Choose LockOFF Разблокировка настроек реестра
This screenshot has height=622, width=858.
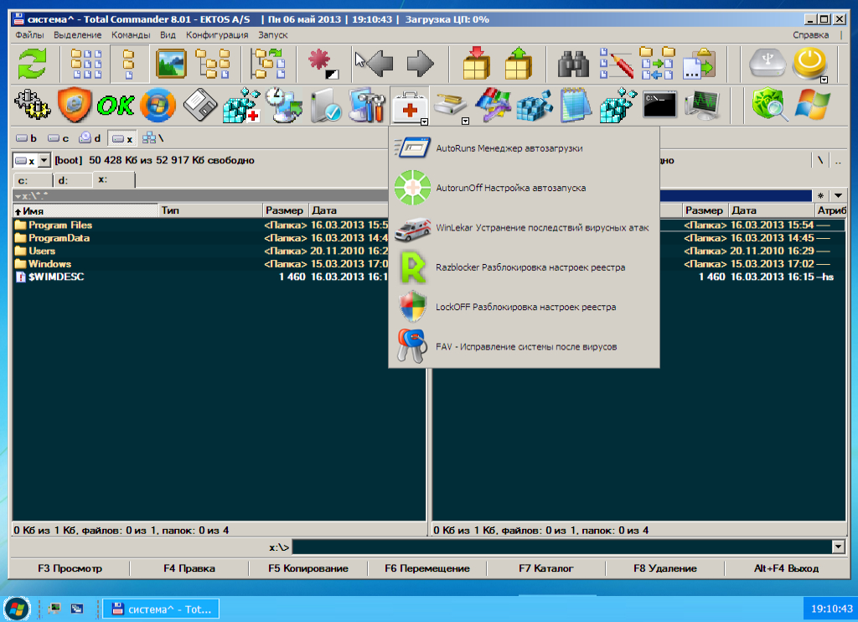(x=524, y=307)
